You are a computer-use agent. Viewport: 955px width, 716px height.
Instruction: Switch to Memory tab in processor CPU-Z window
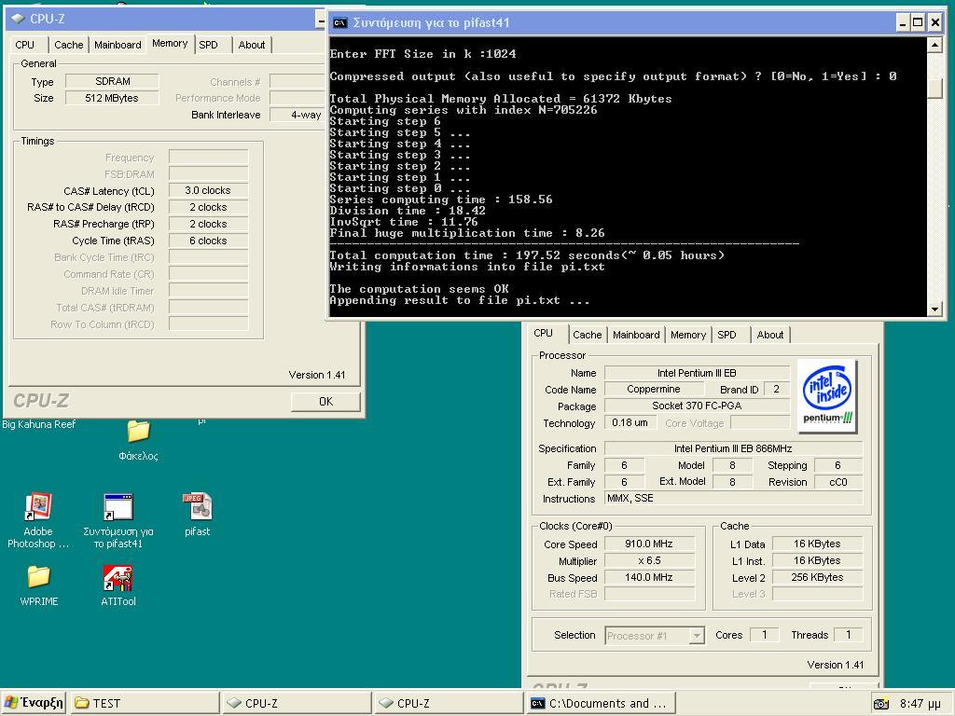688,335
